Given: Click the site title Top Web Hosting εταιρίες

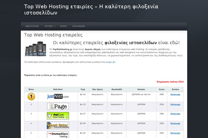Looking at the screenshot, I should tap(91, 10).
